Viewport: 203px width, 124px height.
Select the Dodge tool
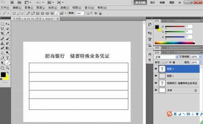[7, 53]
